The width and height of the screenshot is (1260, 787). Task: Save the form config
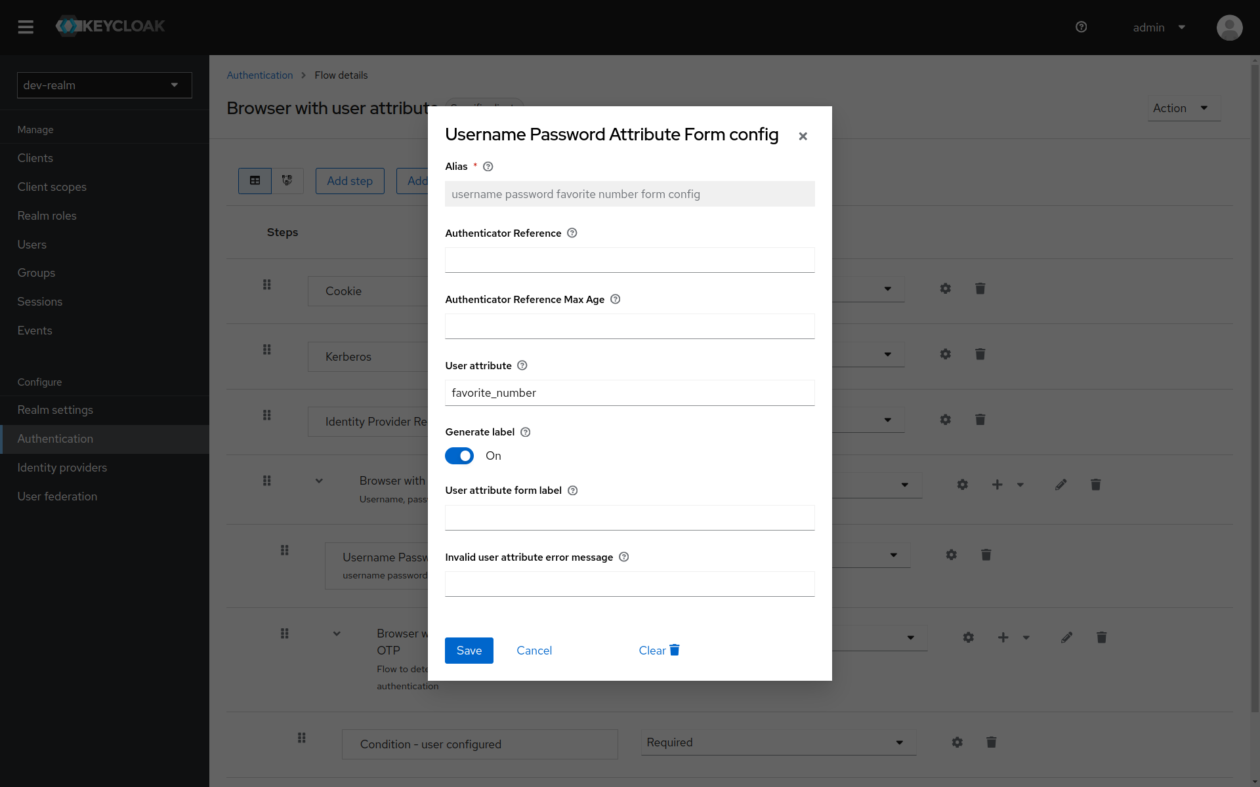[469, 651]
